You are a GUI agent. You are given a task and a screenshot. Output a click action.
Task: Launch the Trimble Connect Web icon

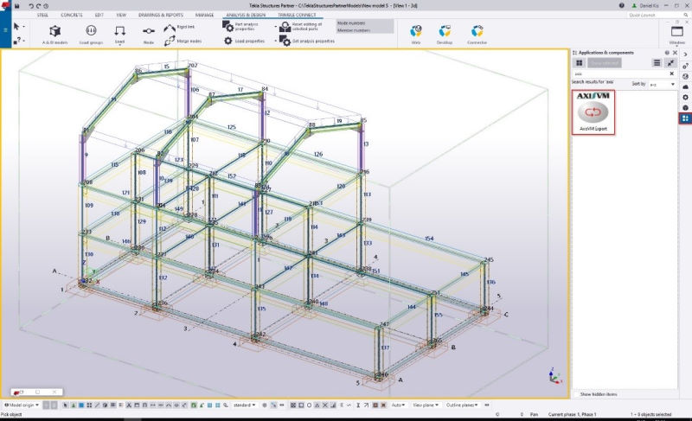(x=416, y=32)
